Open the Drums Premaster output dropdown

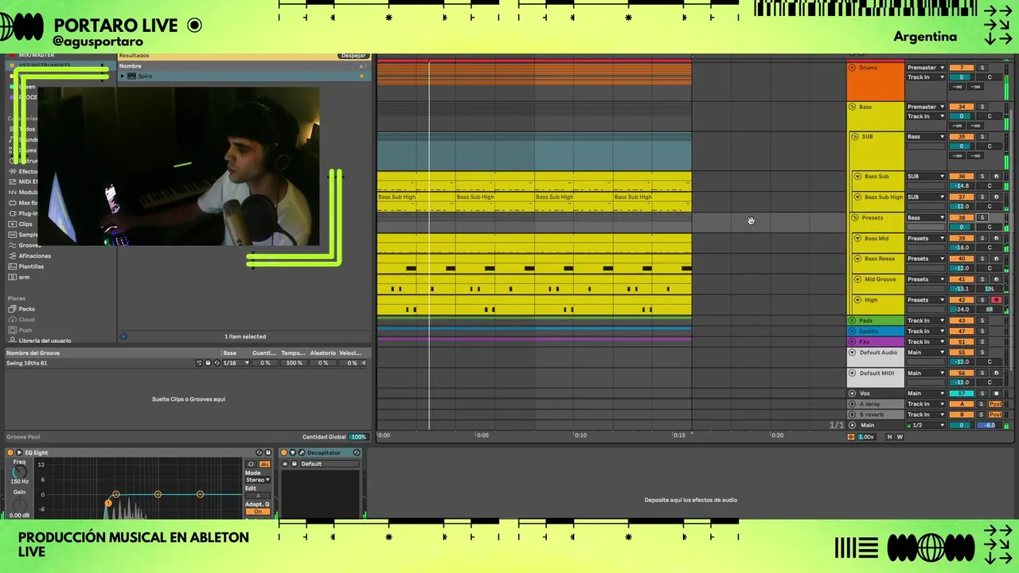pos(926,68)
